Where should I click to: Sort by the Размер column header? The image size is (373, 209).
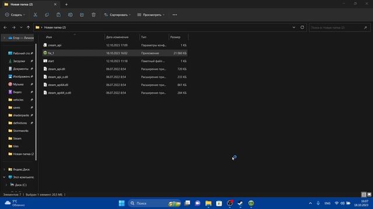[x=178, y=37]
